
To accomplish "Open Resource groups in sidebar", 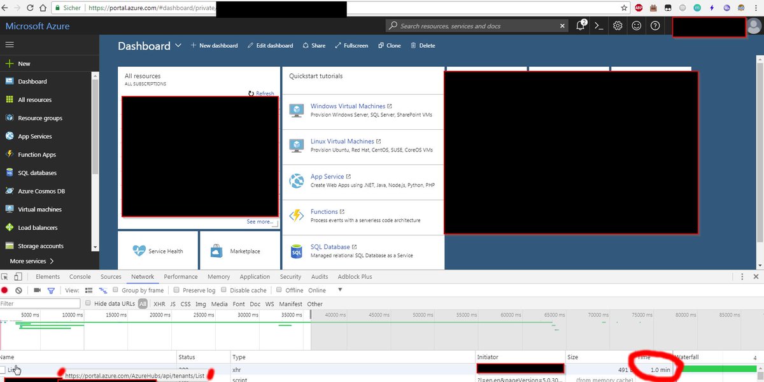I will [39, 118].
